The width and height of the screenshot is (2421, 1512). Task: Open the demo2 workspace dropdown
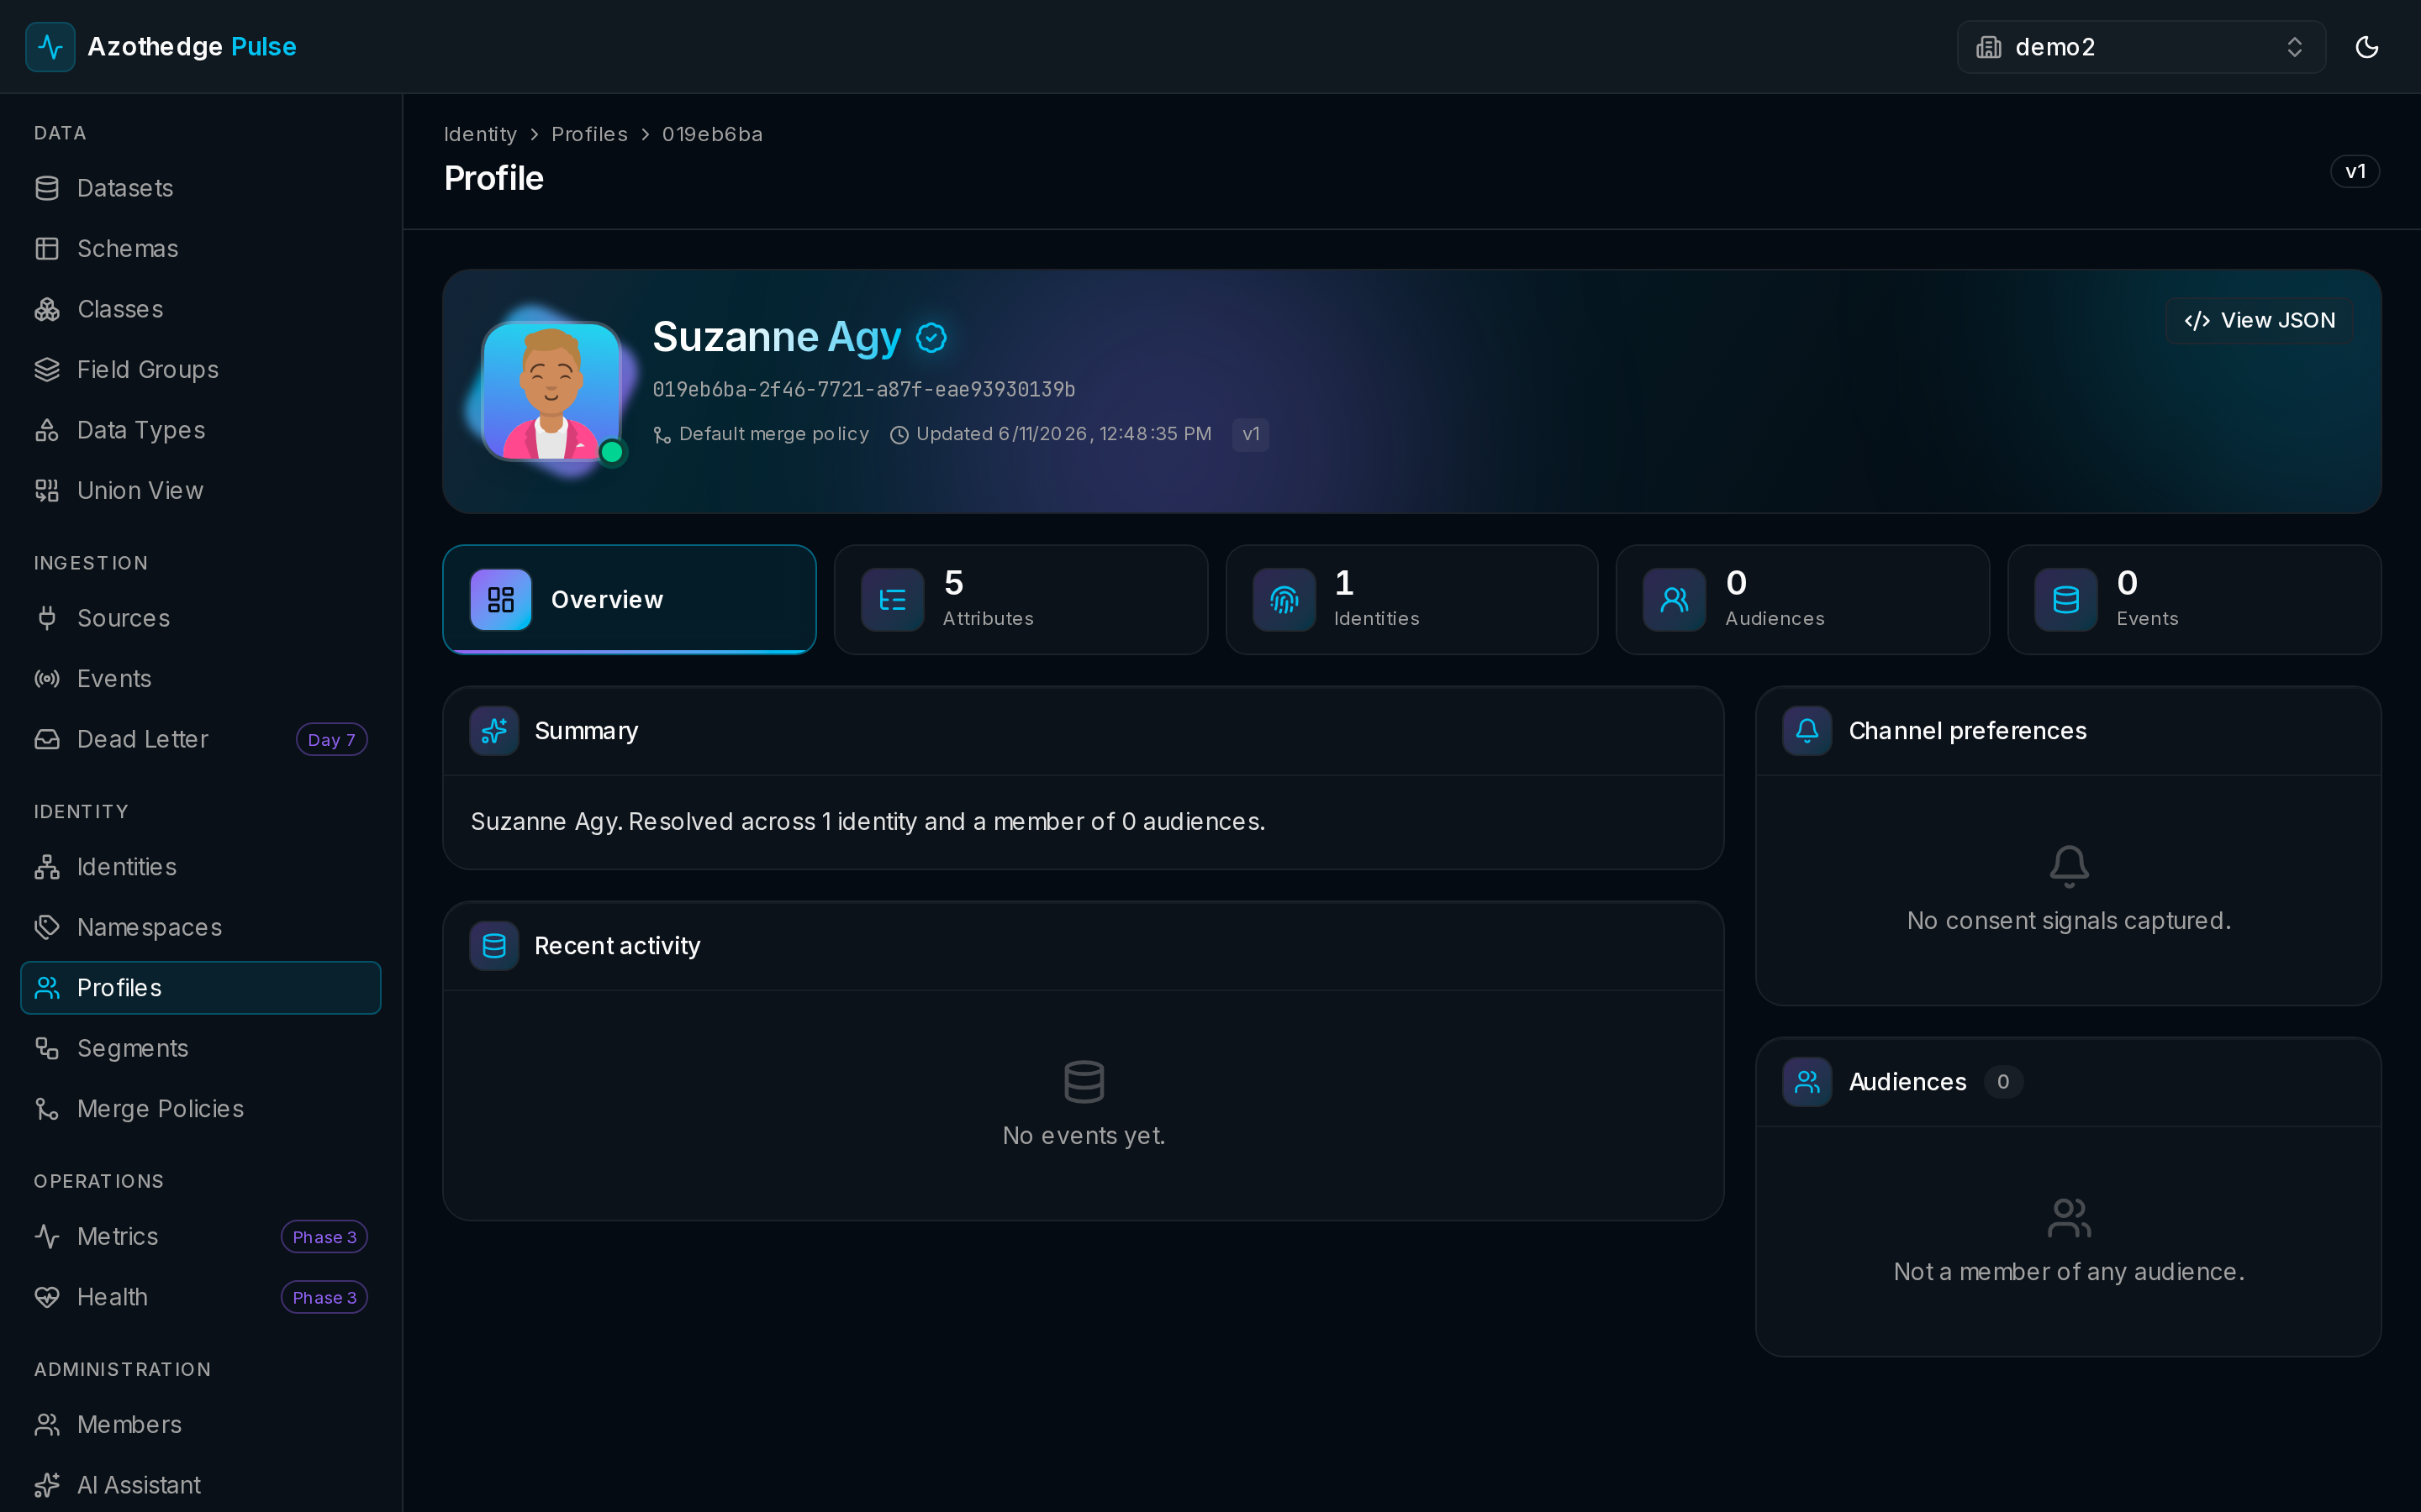tap(2140, 47)
